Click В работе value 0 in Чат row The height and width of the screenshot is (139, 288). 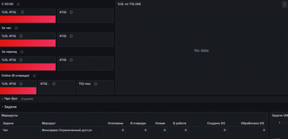point(186,130)
